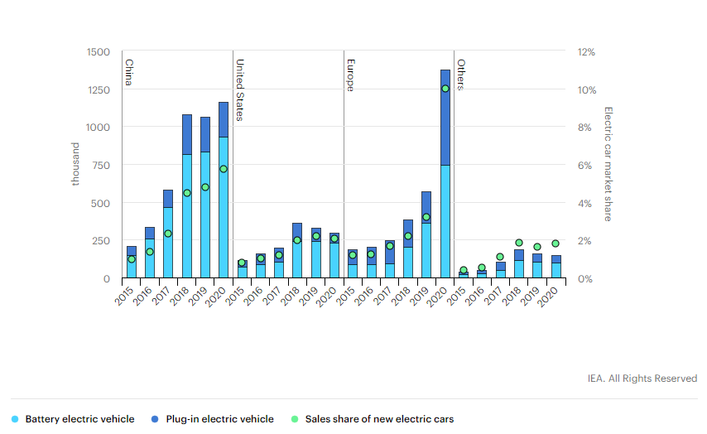This screenshot has height=434, width=707.
Task: Click the 1000 left axis value
Action: pyautogui.click(x=98, y=128)
